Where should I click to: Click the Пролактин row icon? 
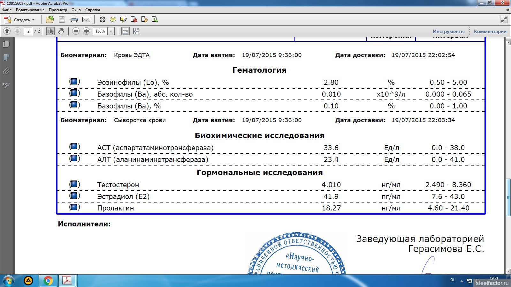(74, 207)
